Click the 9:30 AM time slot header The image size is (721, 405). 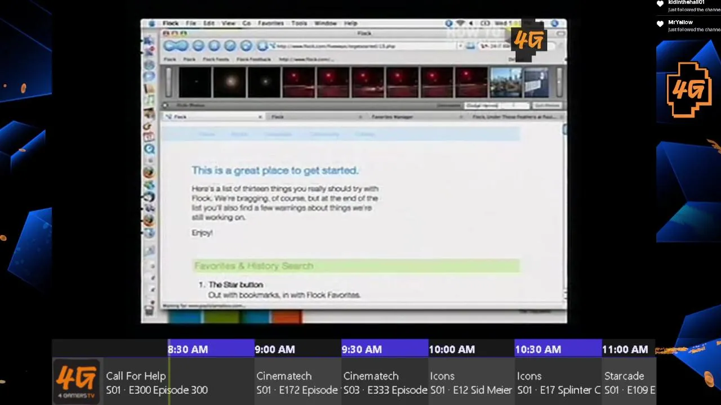(x=384, y=349)
